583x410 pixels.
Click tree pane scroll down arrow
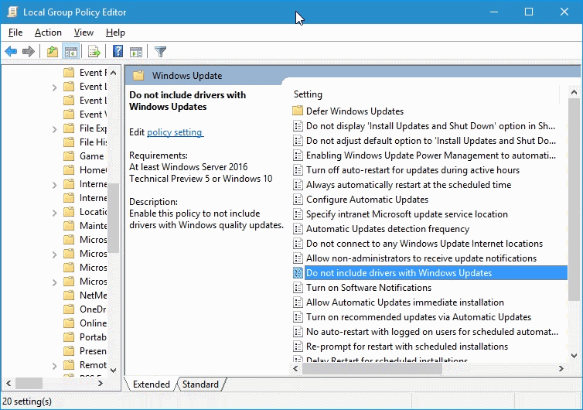(114, 371)
